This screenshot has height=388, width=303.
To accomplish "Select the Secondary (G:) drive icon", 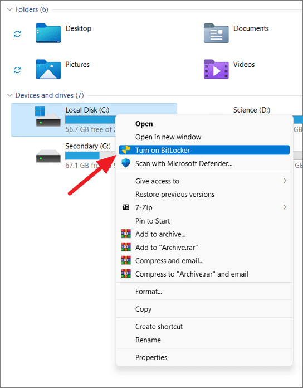I will pos(48,156).
